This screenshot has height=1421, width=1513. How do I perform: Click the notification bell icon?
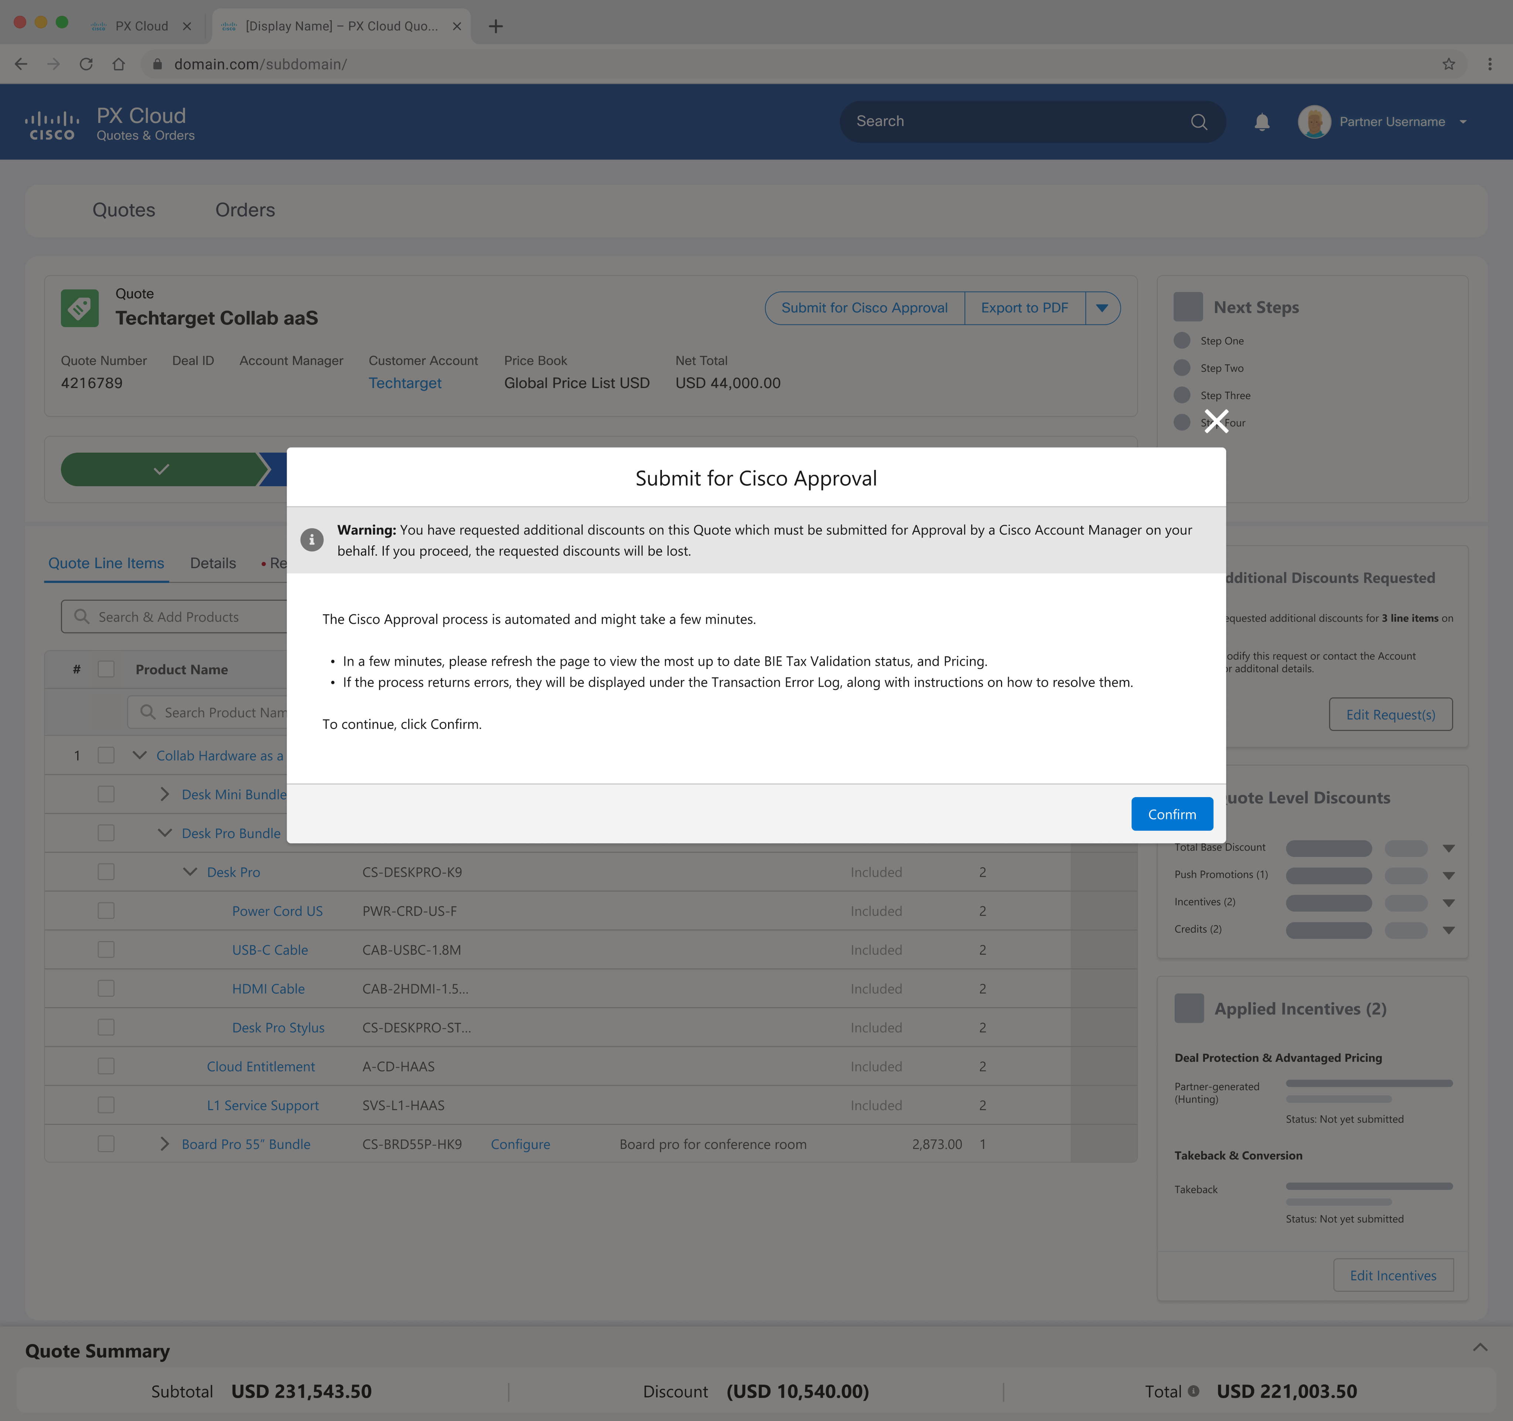pyautogui.click(x=1261, y=122)
